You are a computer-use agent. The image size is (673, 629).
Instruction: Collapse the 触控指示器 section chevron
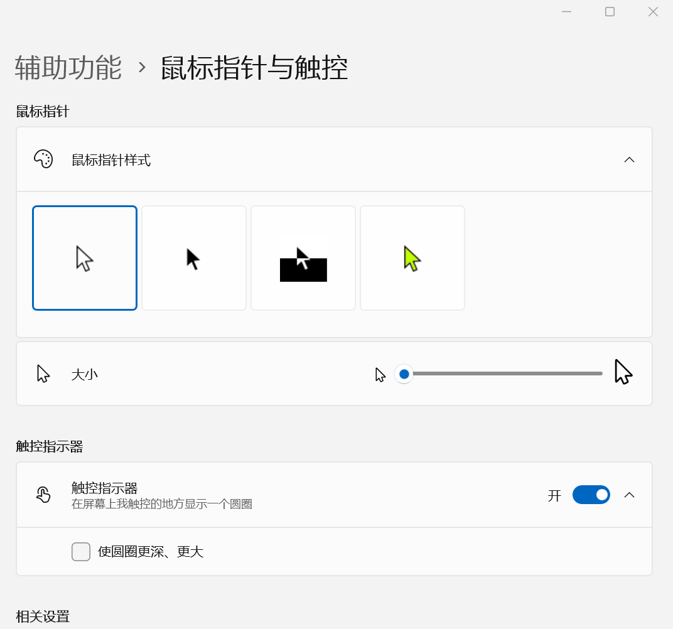click(629, 495)
